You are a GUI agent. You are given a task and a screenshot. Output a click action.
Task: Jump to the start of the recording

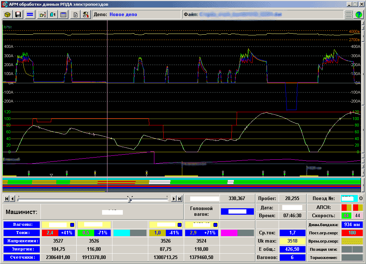click(6, 199)
